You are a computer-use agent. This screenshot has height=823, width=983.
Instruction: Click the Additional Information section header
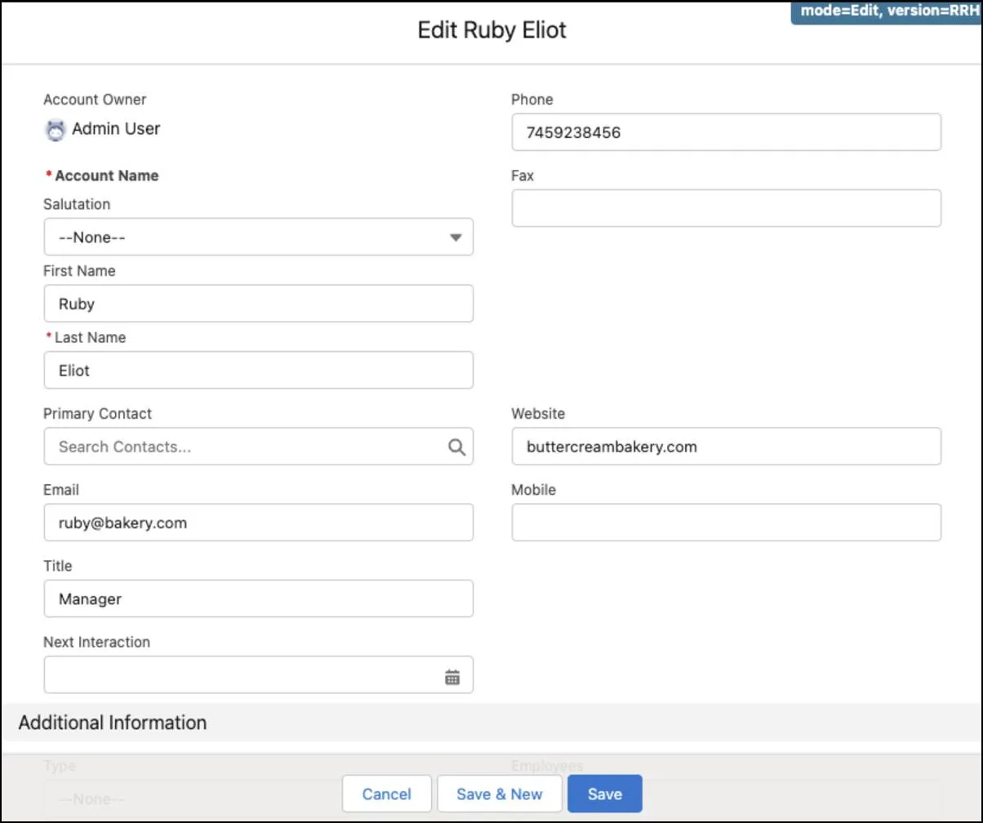click(491, 723)
